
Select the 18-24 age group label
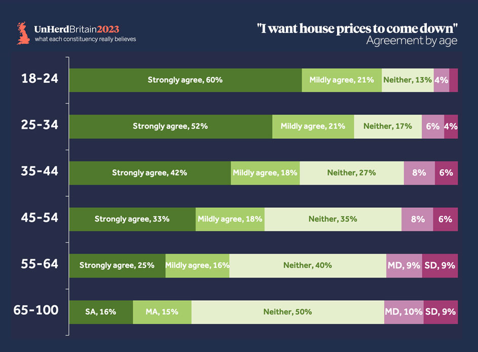40,78
